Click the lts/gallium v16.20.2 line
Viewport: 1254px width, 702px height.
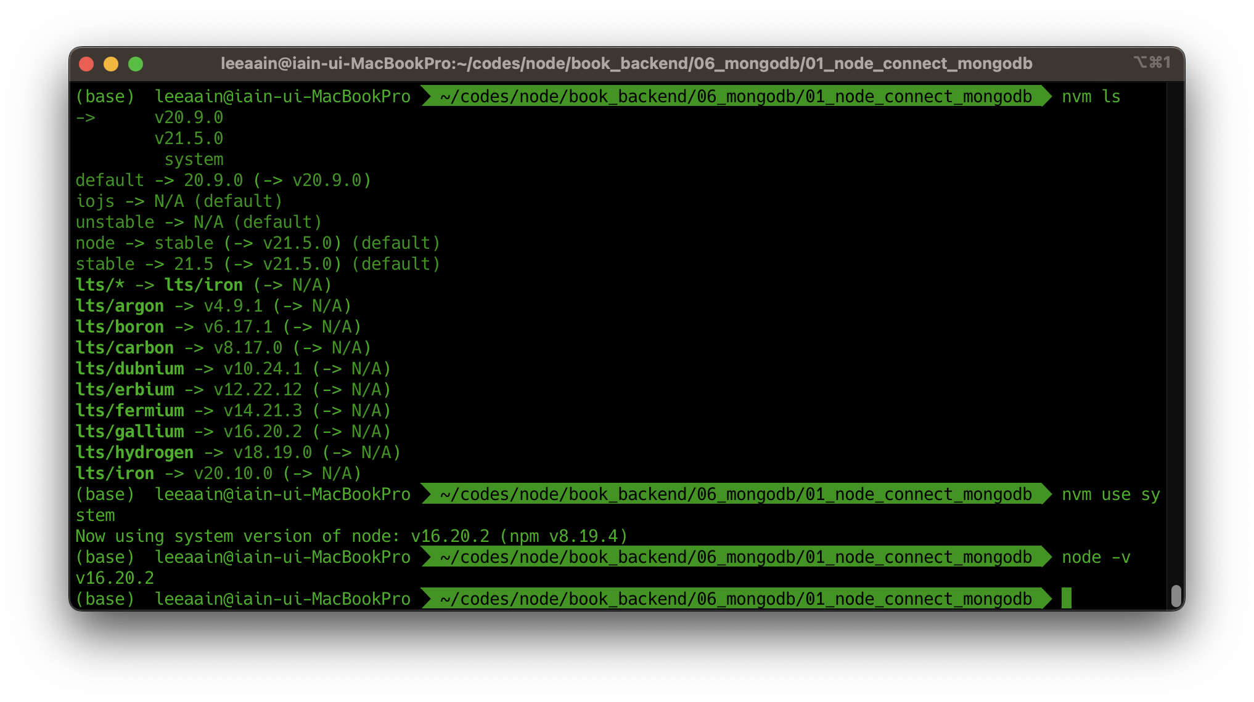[232, 432]
